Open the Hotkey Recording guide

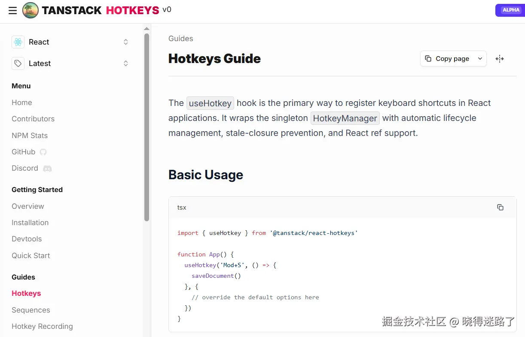[x=42, y=326]
